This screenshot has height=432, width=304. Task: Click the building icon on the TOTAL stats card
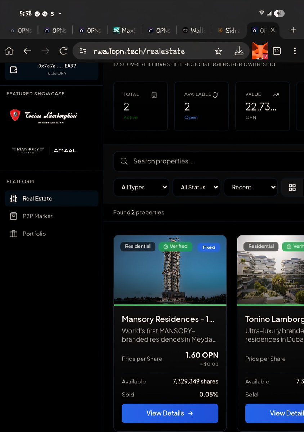coord(154,95)
